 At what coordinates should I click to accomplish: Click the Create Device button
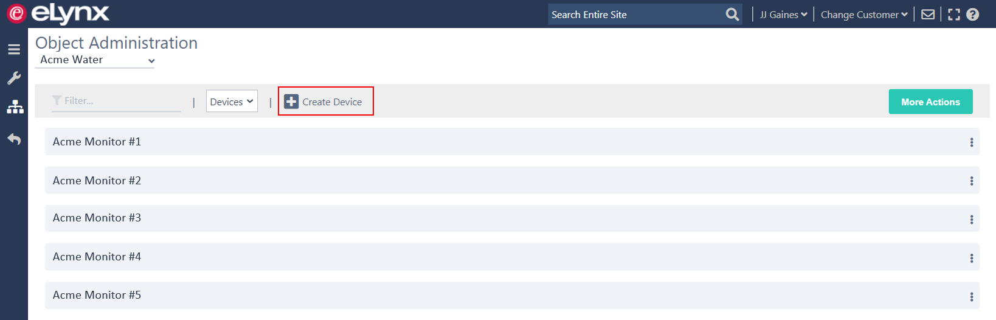coord(325,101)
